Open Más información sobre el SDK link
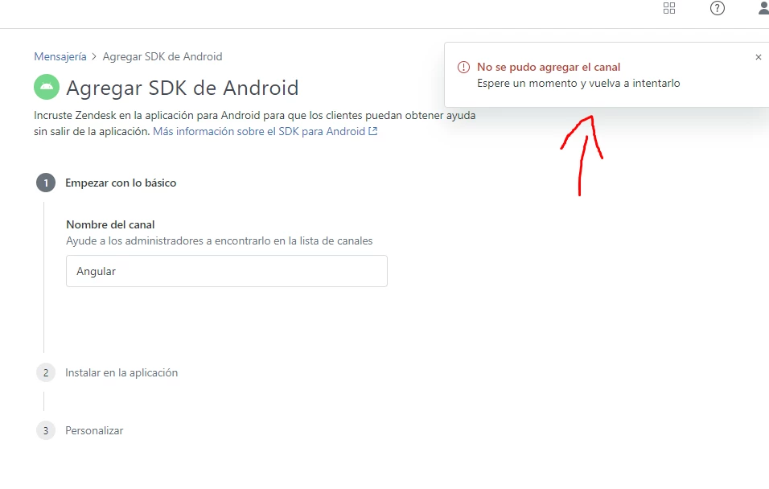Viewport: 769px width, 489px height. click(259, 131)
